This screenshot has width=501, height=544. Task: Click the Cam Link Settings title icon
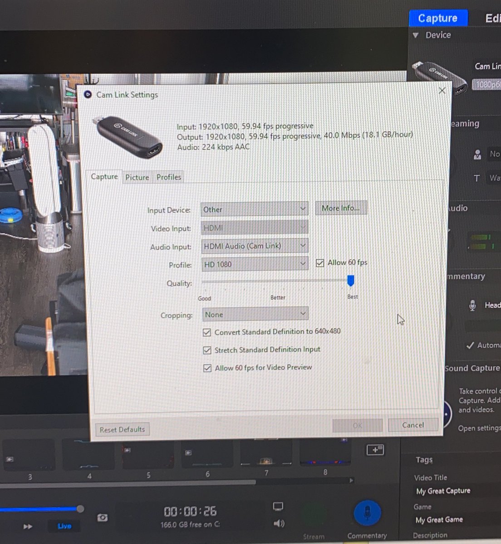88,95
